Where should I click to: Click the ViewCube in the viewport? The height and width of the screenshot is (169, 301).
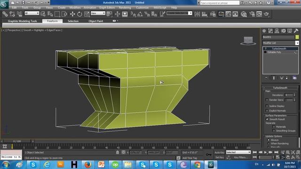(x=248, y=40)
